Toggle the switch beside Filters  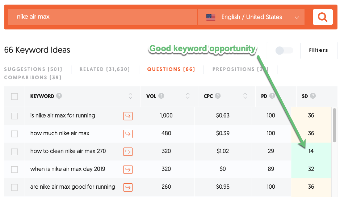(x=284, y=51)
